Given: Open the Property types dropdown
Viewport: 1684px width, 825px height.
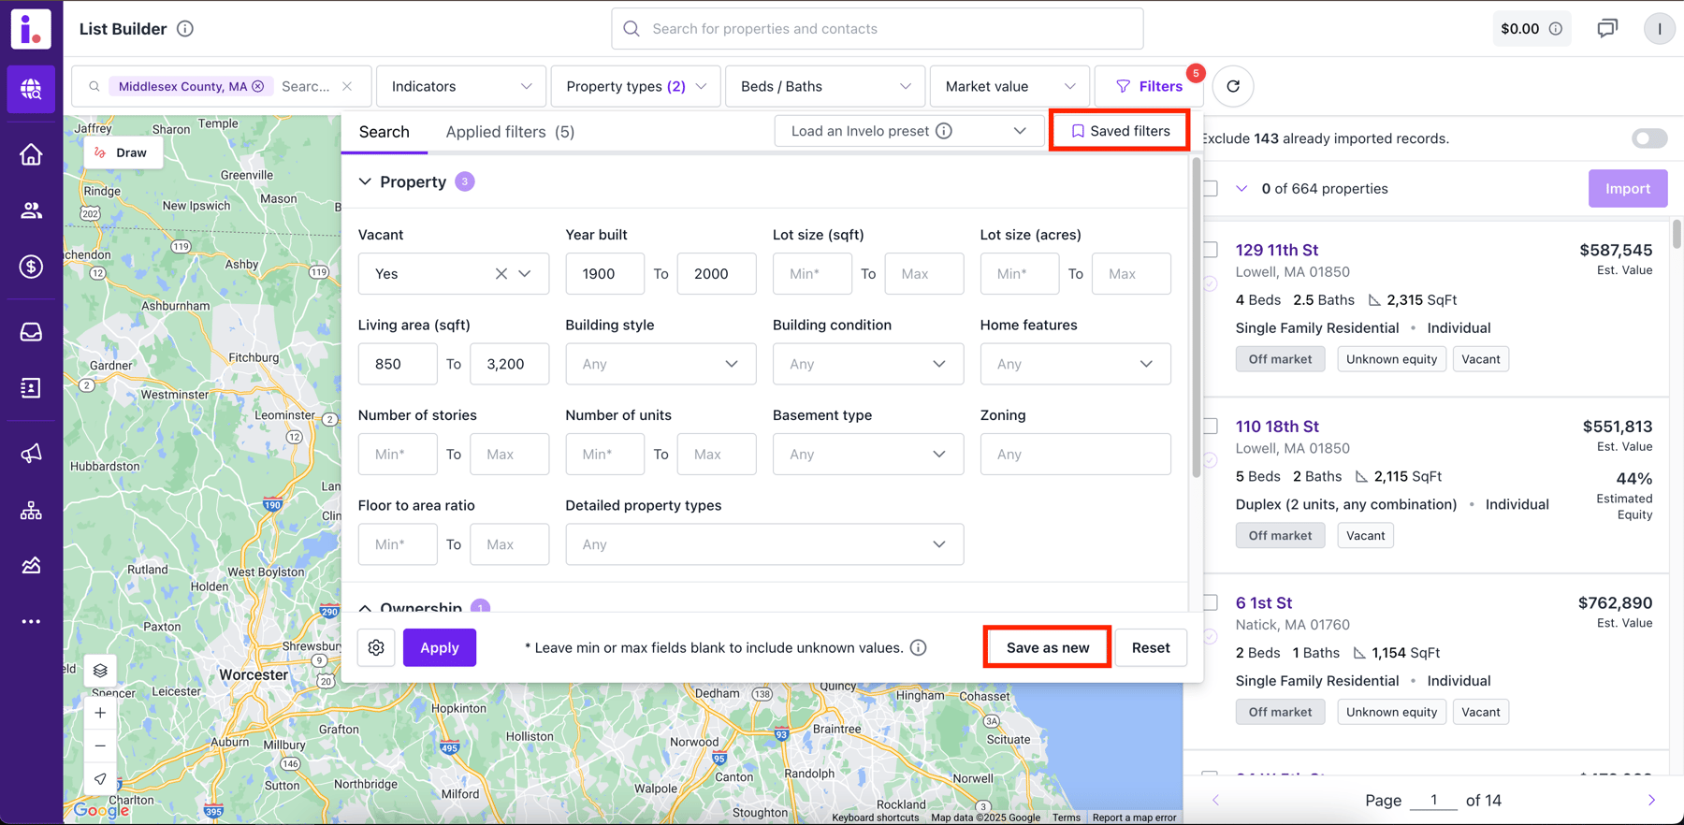Looking at the screenshot, I should (636, 86).
